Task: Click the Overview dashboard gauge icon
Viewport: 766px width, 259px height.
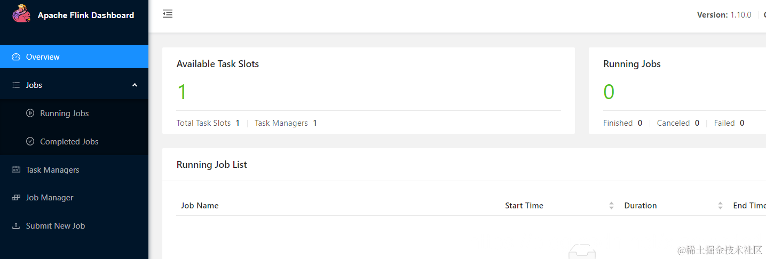Action: tap(16, 57)
